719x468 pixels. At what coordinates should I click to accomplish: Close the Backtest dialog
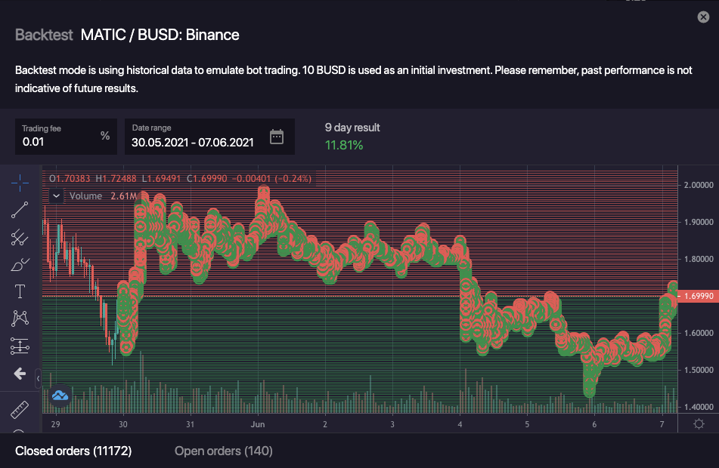click(703, 17)
